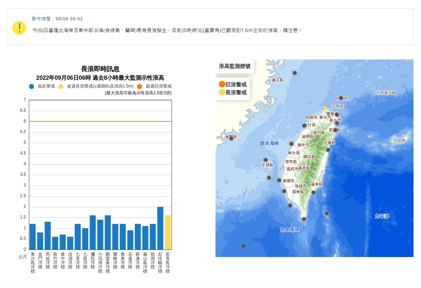Click the gray buoy marker at 金門縣

232,138
